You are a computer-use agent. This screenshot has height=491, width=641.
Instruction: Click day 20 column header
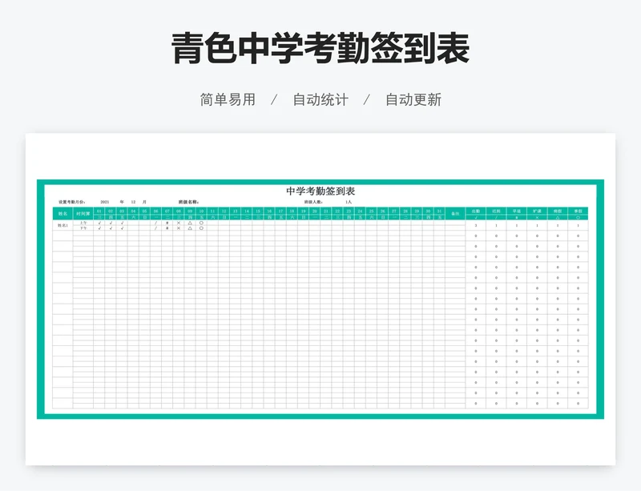[314, 211]
